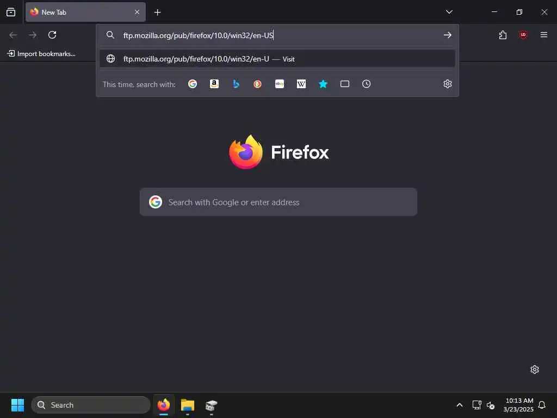The image size is (557, 418).
Task: Minimize the Firefox window
Action: (494, 12)
